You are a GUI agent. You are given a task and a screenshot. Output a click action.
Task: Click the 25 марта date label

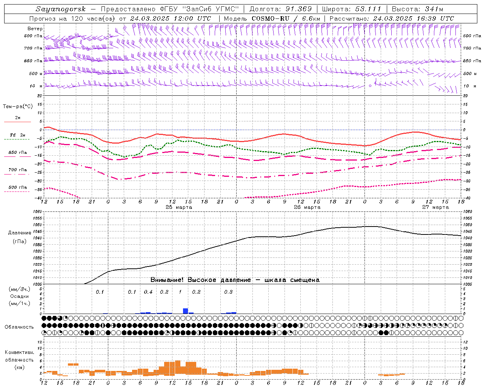pos(179,207)
